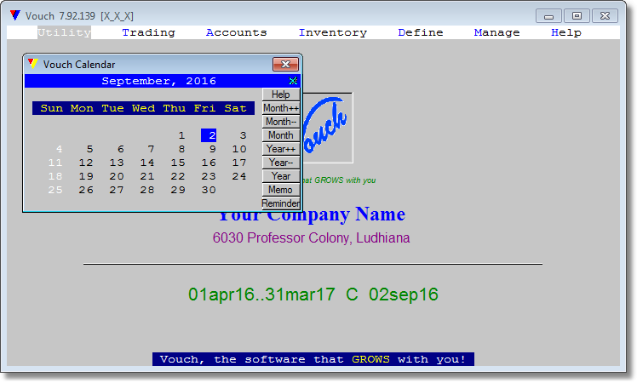Select day 28 in the calendar

point(147,190)
